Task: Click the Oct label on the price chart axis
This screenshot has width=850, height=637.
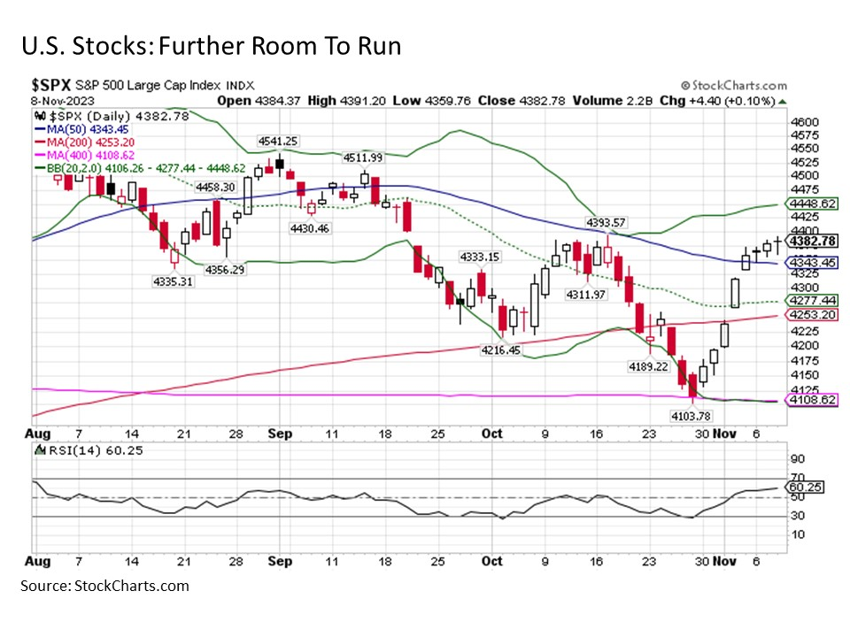Action: click(492, 434)
